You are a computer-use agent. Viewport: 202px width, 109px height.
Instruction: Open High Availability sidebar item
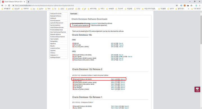tap(54, 39)
